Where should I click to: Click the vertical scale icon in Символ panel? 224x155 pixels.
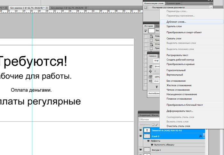(x=151, y=77)
